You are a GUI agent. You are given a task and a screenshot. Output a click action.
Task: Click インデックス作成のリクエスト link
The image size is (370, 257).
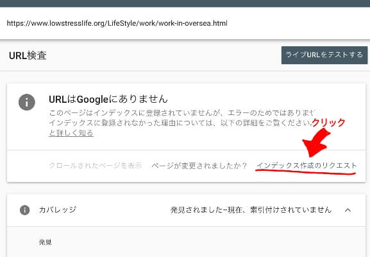(307, 166)
